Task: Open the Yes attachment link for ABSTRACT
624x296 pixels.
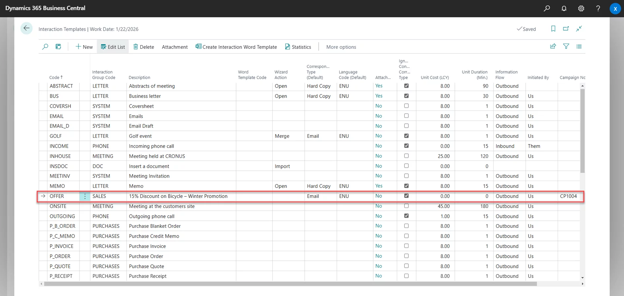Action: tap(379, 86)
